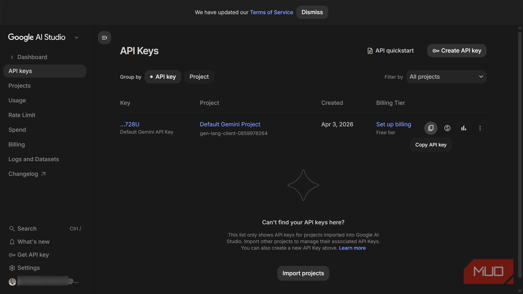This screenshot has height=294, width=523.
Task: Open the three-dot more options menu
Action: pos(480,128)
